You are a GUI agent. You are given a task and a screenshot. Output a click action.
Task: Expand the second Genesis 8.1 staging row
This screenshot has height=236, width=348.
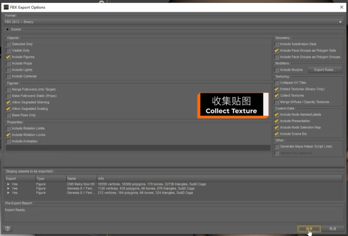click(8, 193)
